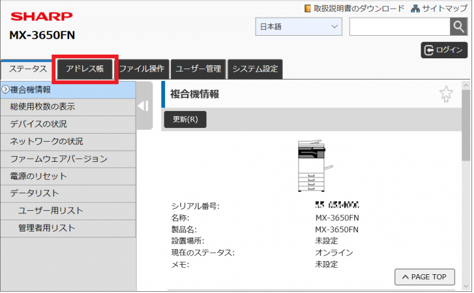474x293 pixels.
Task: Click the 名称 value MX-3650FN
Action: click(x=337, y=218)
